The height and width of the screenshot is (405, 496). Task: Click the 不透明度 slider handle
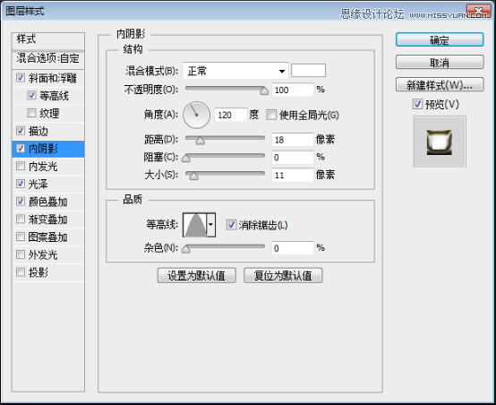[x=264, y=91]
